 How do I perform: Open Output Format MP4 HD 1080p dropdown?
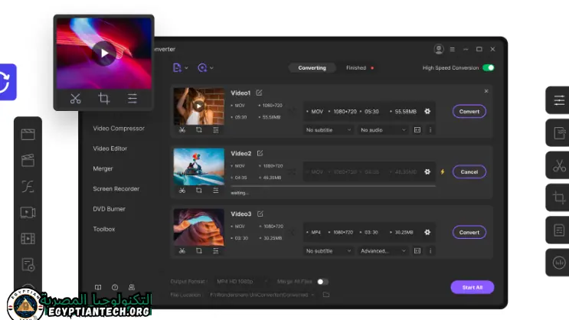click(242, 282)
